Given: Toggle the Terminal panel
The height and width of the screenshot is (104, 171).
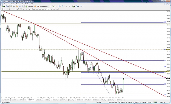Looking at the screenshot, I should (20, 7).
